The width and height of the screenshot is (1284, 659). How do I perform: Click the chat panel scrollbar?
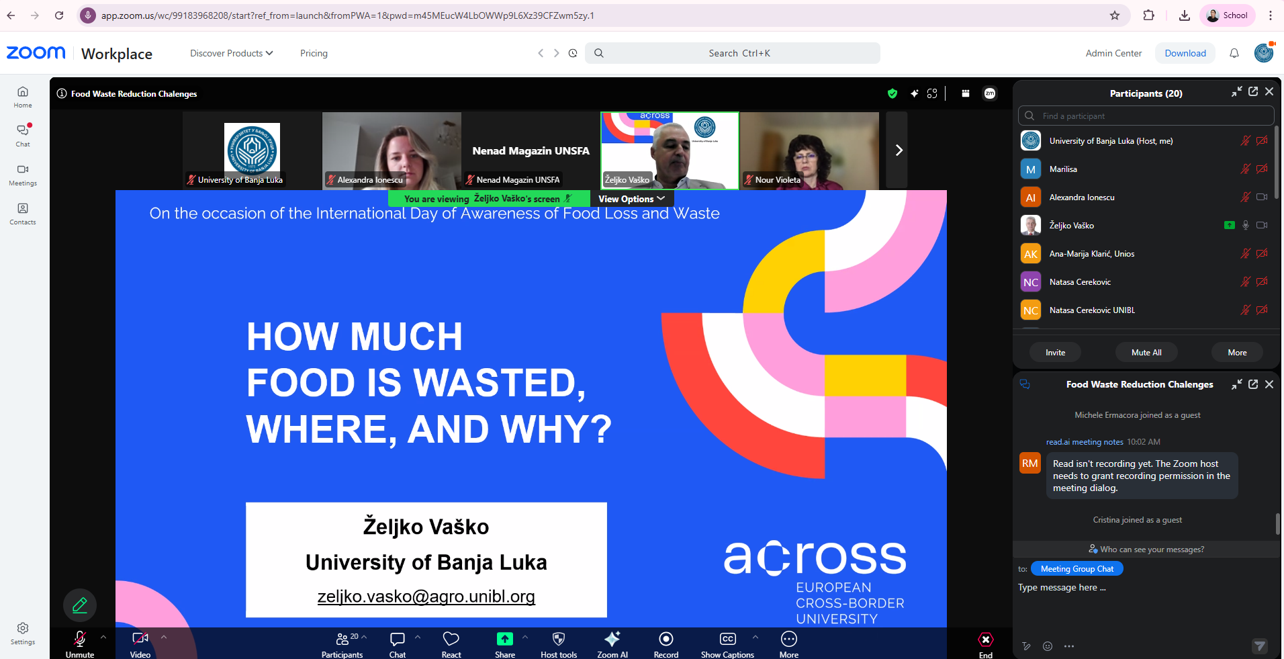tap(1277, 524)
